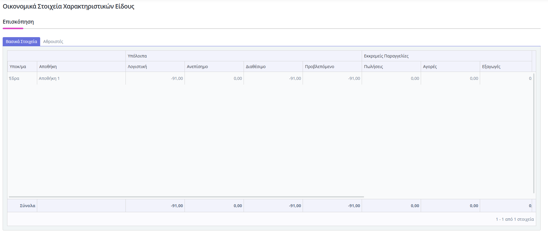Switch to the Αθροιστές tab
The image size is (548, 234).
click(x=53, y=42)
